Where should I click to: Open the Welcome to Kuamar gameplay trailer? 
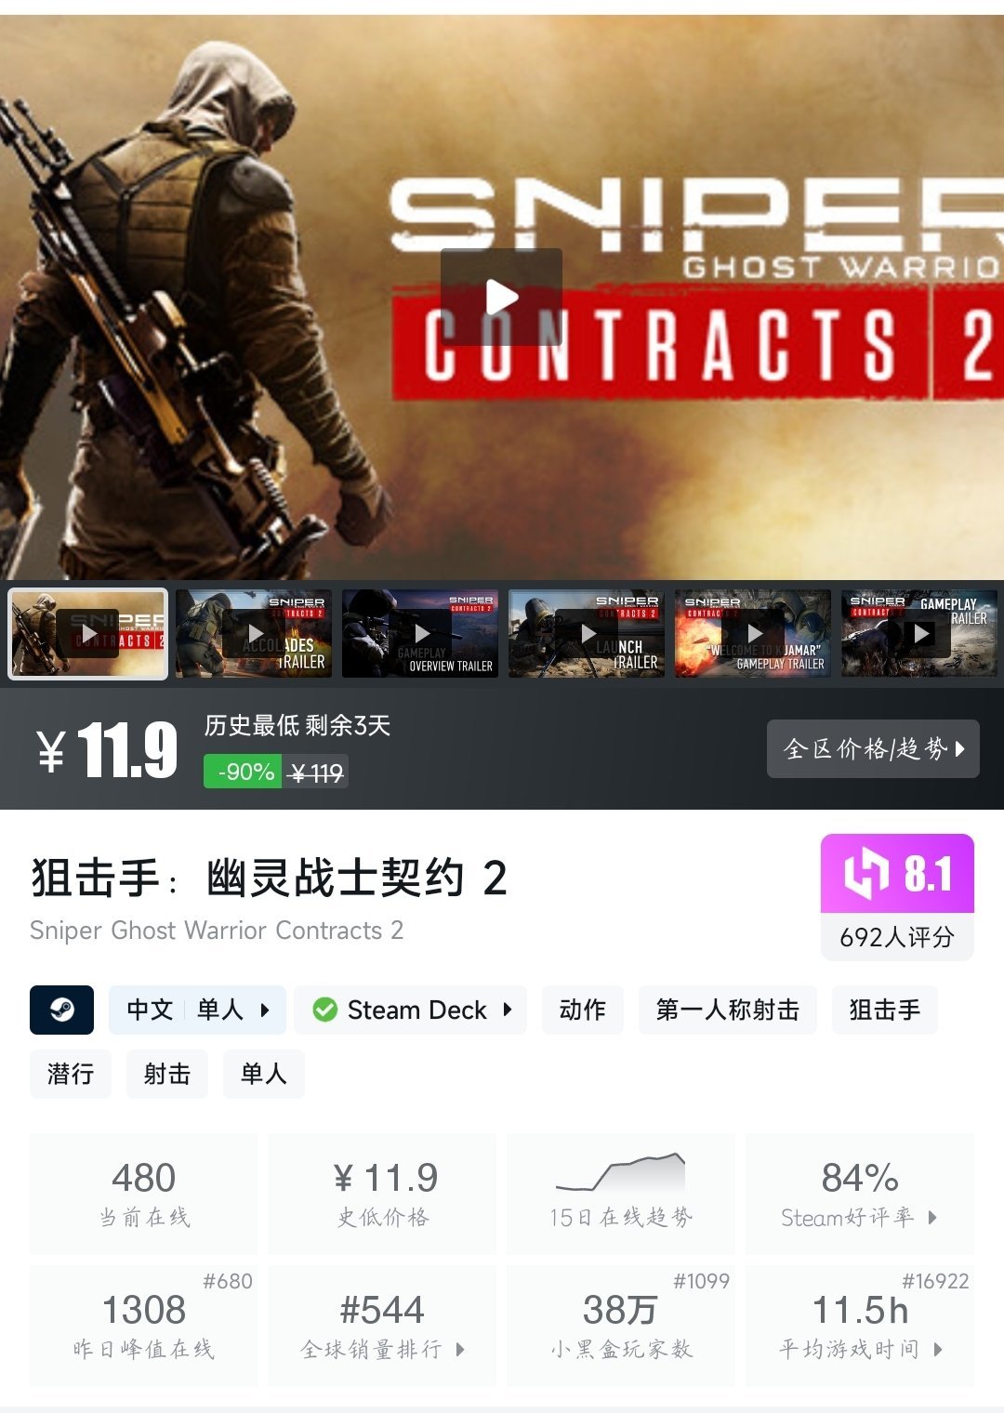click(x=753, y=633)
